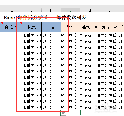124x116 pixels.
Task: Click the 姓名 header cell
Action: (71, 27)
